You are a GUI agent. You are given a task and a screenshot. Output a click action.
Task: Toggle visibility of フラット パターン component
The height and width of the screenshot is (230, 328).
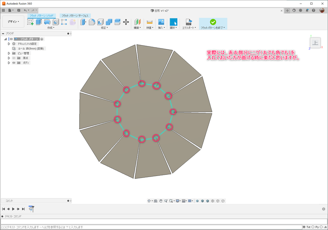(x=11, y=39)
